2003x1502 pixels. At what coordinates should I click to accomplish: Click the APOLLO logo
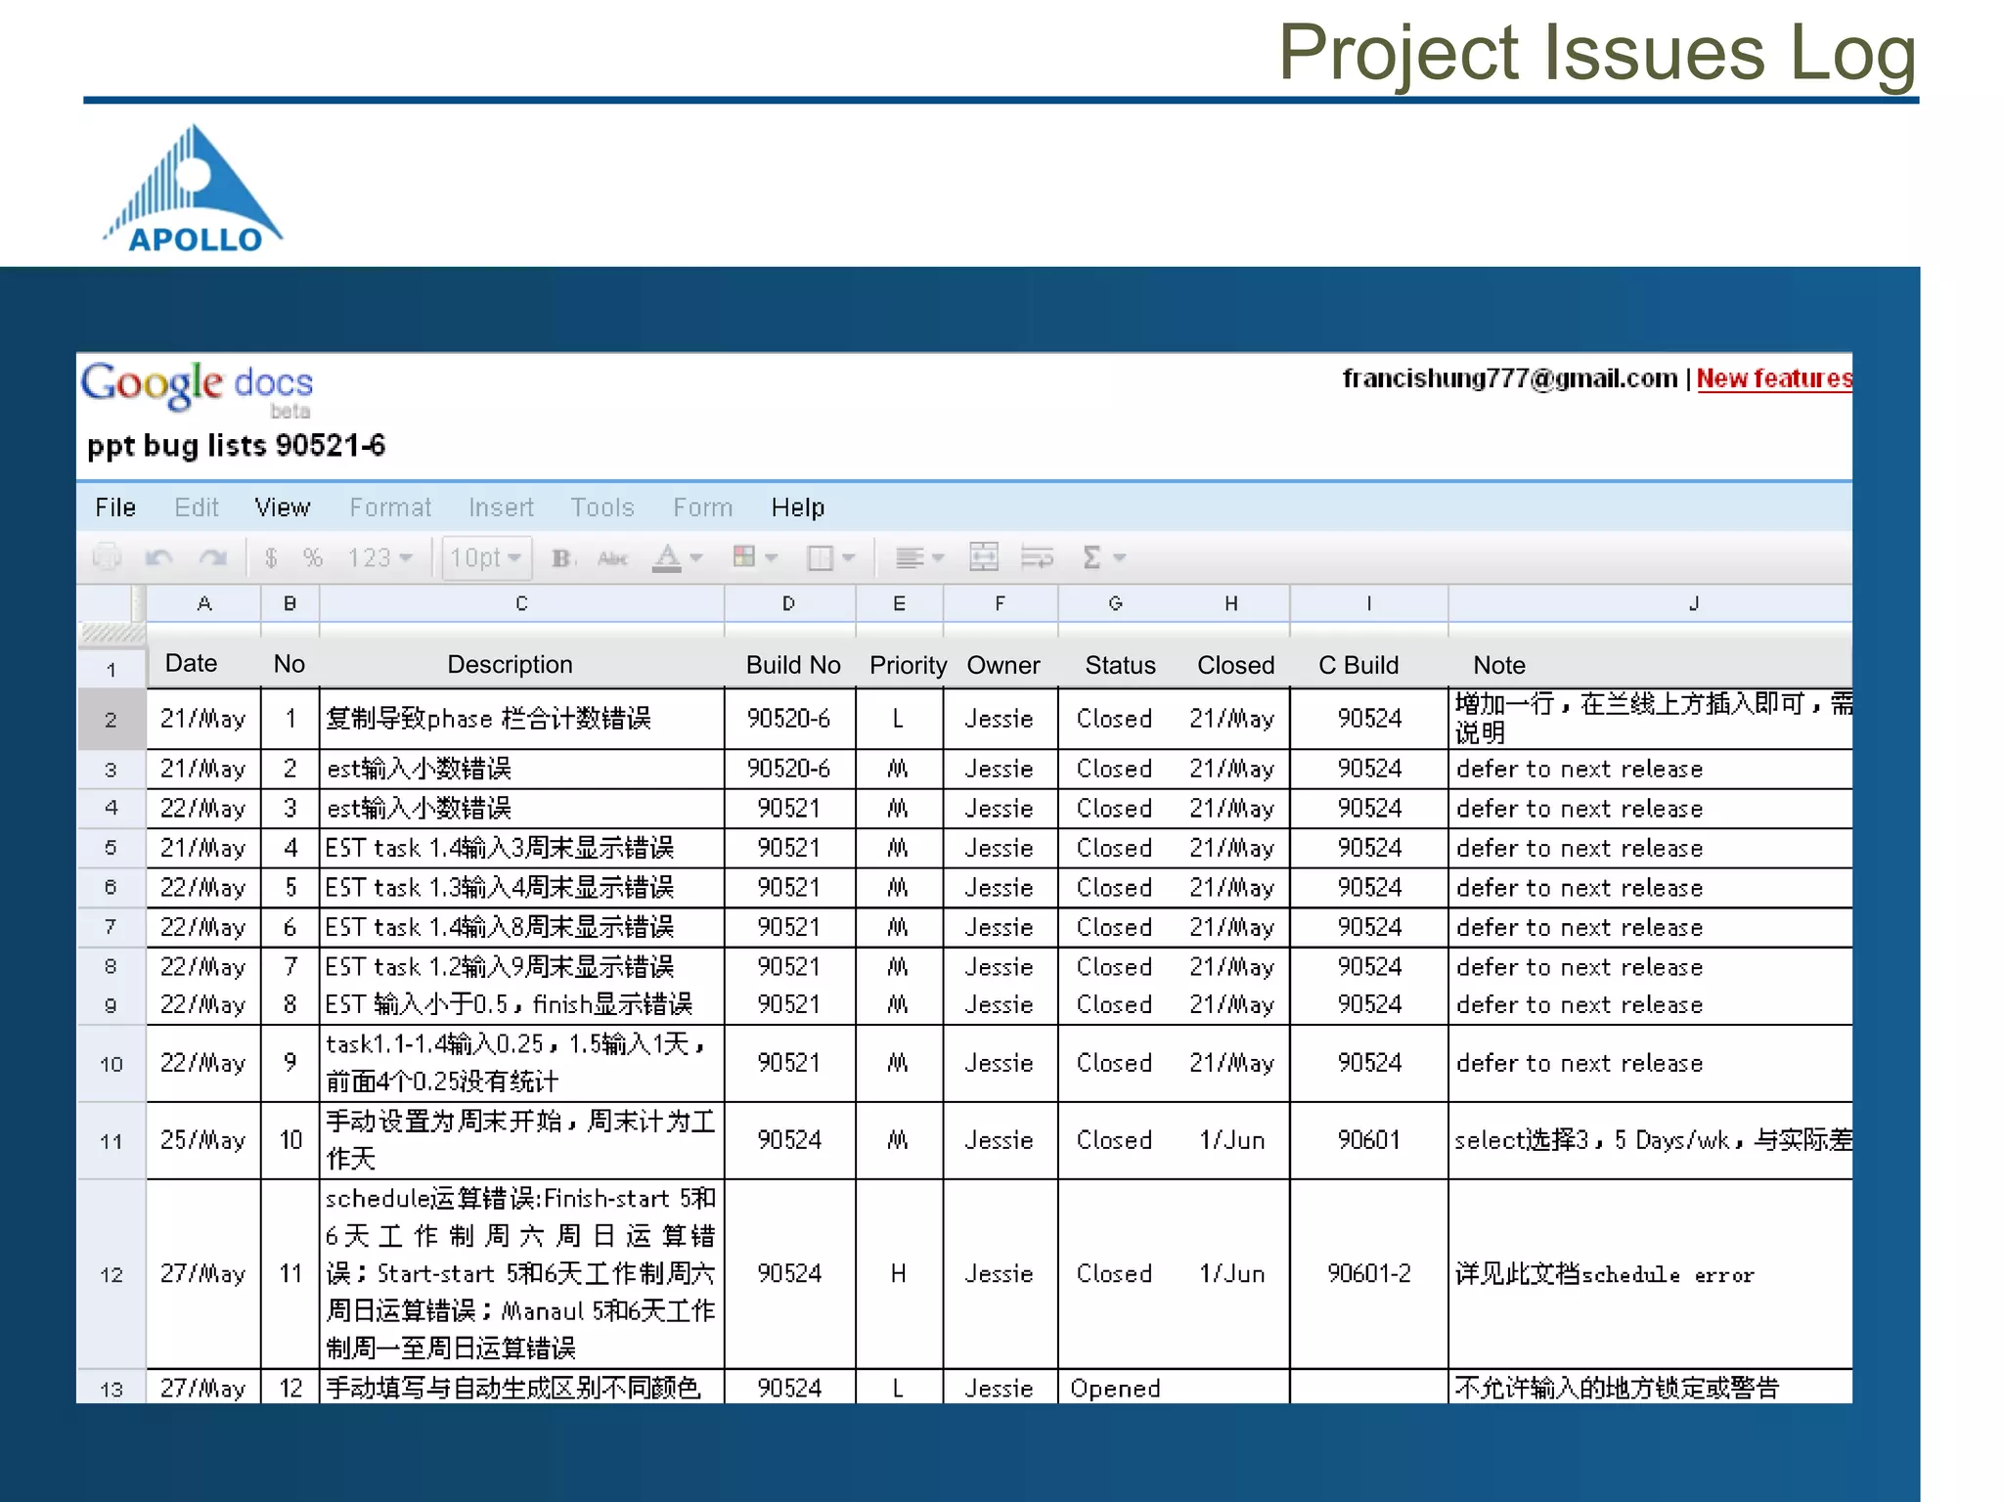(194, 189)
